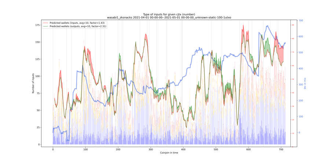Click x-axis tick label '500'
Image resolution: width=330 pixels, height=165 pixels.
(216, 149)
